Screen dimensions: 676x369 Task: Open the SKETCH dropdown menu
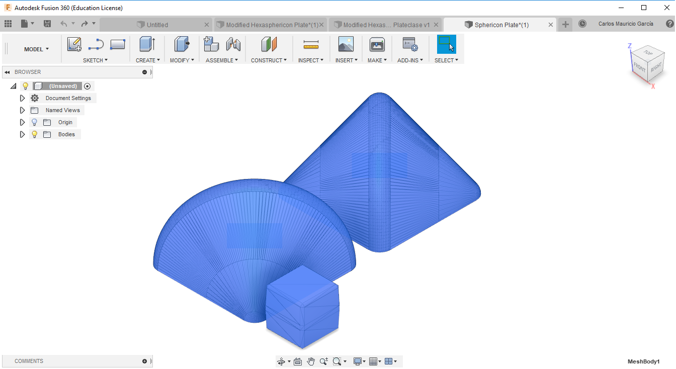coord(96,60)
